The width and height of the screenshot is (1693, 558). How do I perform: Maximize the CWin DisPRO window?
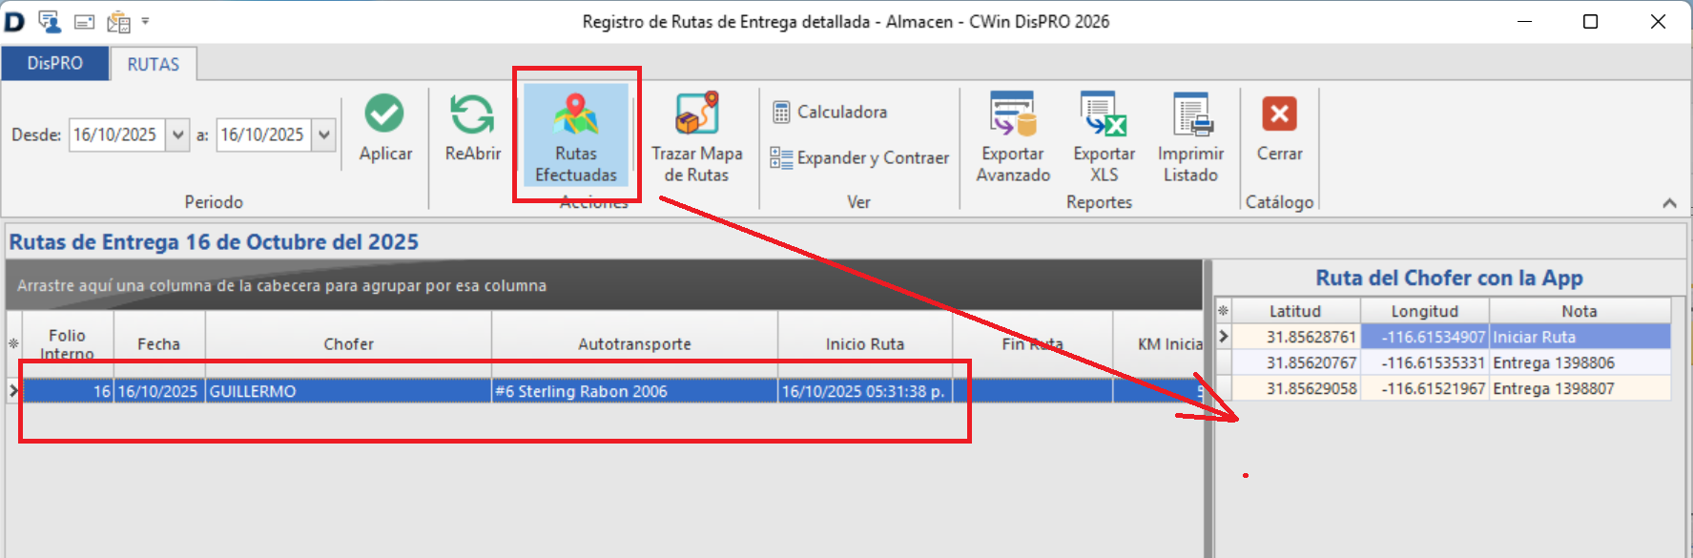click(1590, 21)
